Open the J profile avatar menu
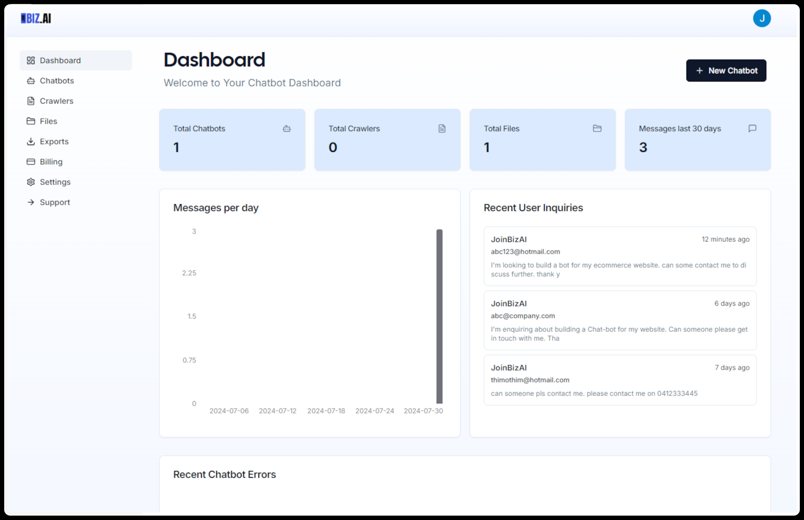 point(762,18)
